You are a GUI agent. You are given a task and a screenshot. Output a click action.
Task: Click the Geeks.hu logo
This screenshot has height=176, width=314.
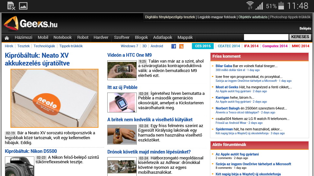pyautogui.click(x=30, y=24)
